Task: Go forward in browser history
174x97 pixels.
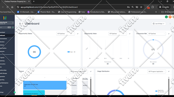Action: [x=3, y=7]
